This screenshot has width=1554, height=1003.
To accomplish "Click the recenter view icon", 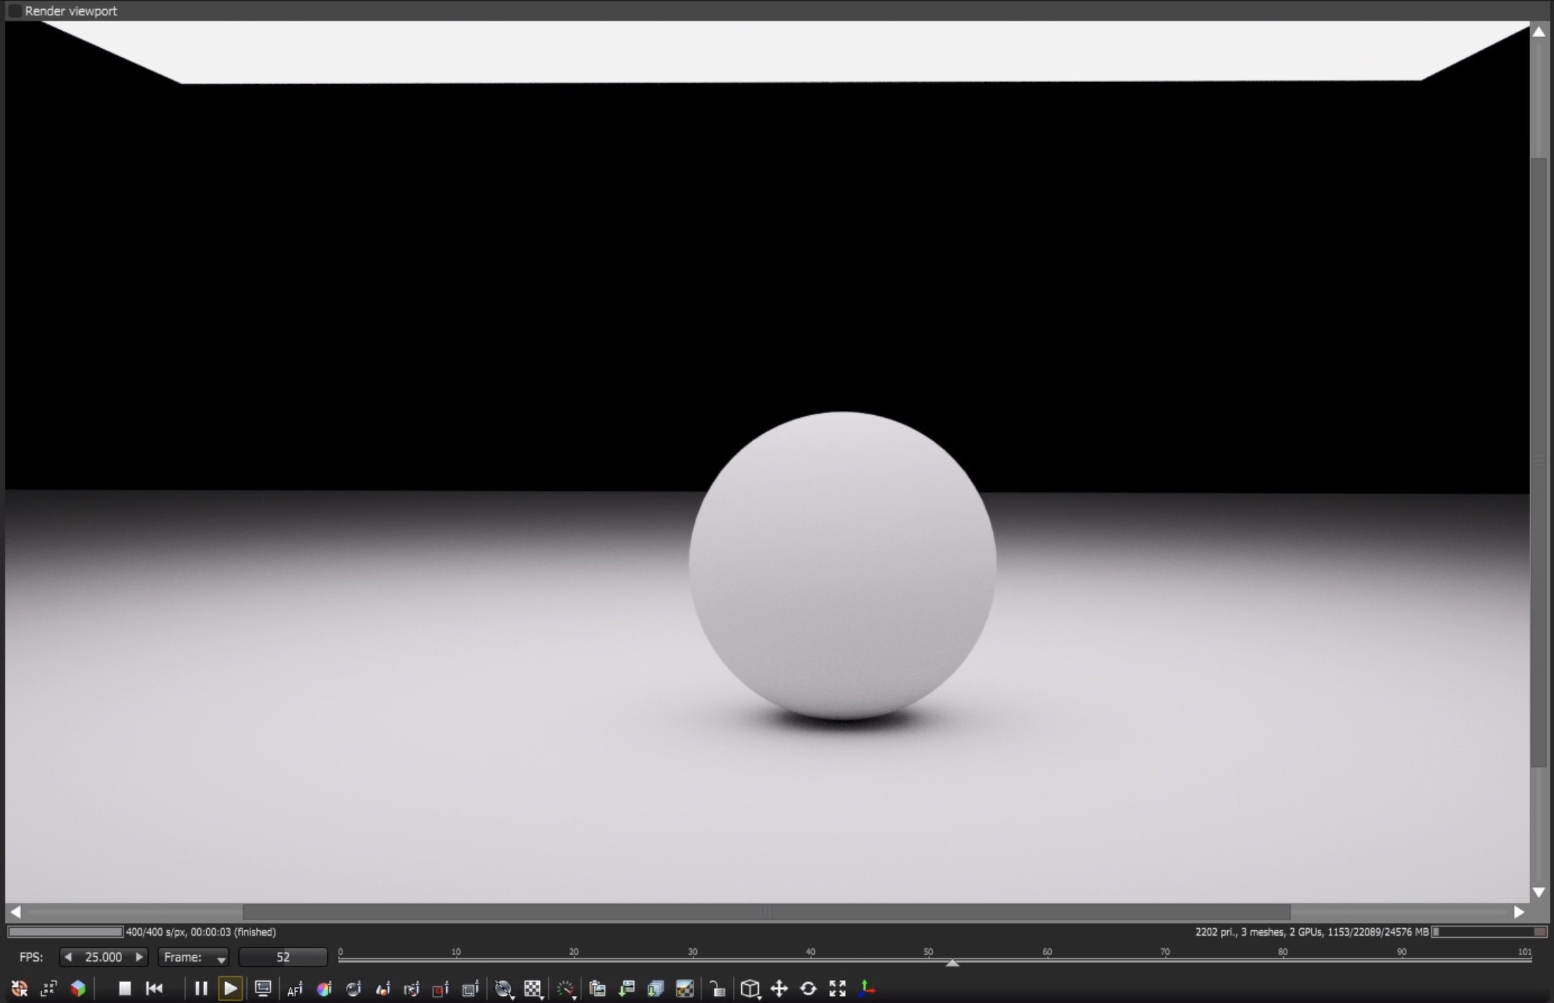I will coord(19,988).
